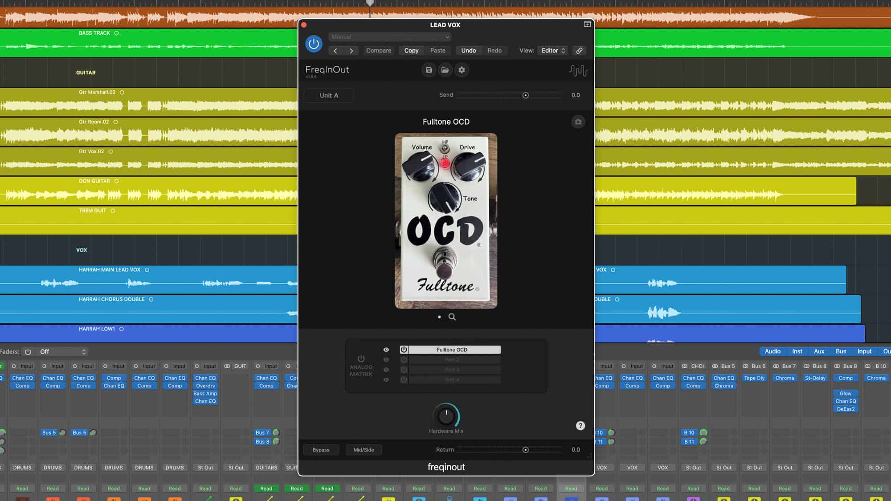Select the HARRAH CHORUS DOUBLE region
Screen dimensions: 891x501
tap(148, 309)
